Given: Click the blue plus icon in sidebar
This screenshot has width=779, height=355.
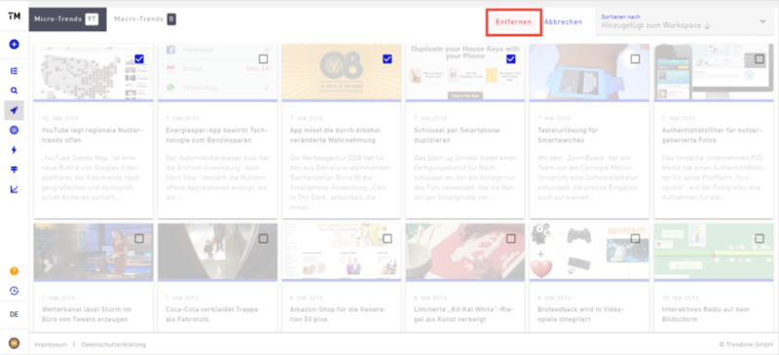Looking at the screenshot, I should click(14, 44).
